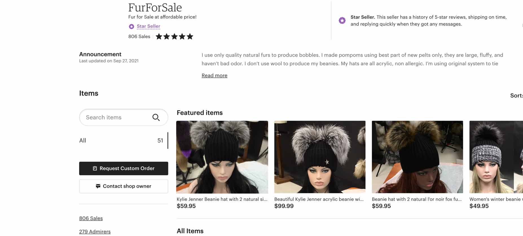Expand the announcement with Read more
This screenshot has height=236, width=523.
point(214,75)
